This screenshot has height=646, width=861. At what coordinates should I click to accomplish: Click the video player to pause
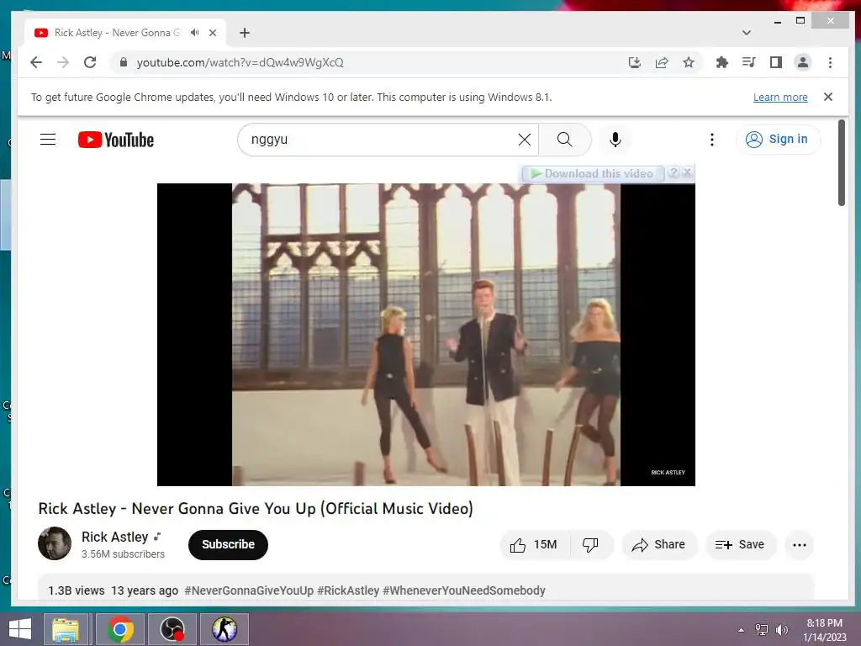pyautogui.click(x=426, y=335)
